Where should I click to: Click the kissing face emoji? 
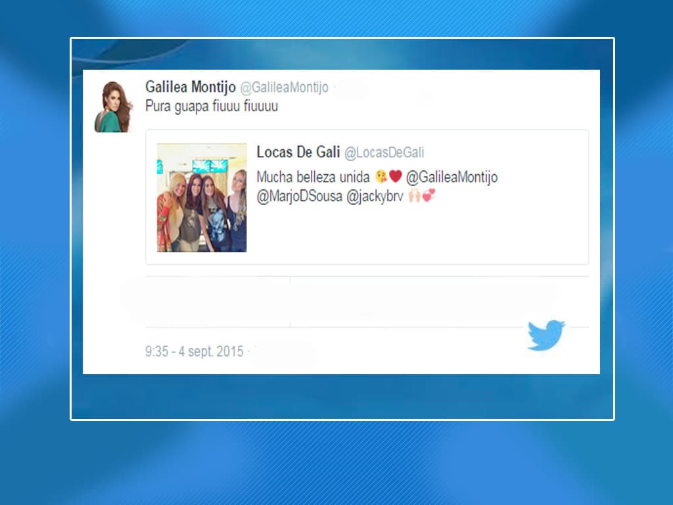tap(381, 176)
